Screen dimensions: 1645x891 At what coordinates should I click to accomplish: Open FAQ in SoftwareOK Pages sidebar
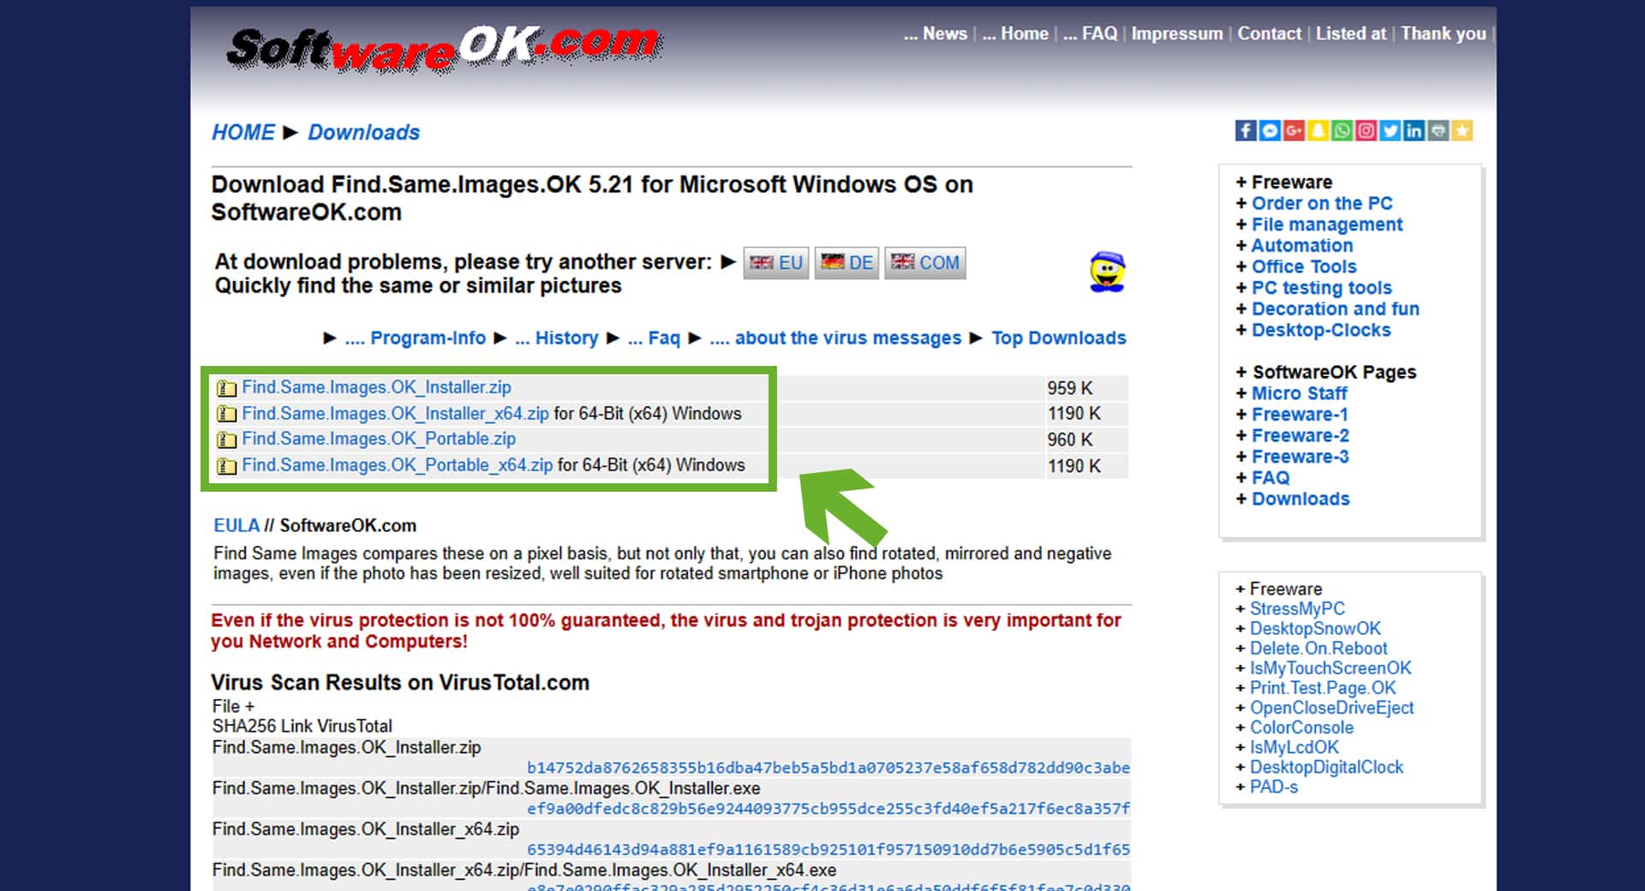1270,477
